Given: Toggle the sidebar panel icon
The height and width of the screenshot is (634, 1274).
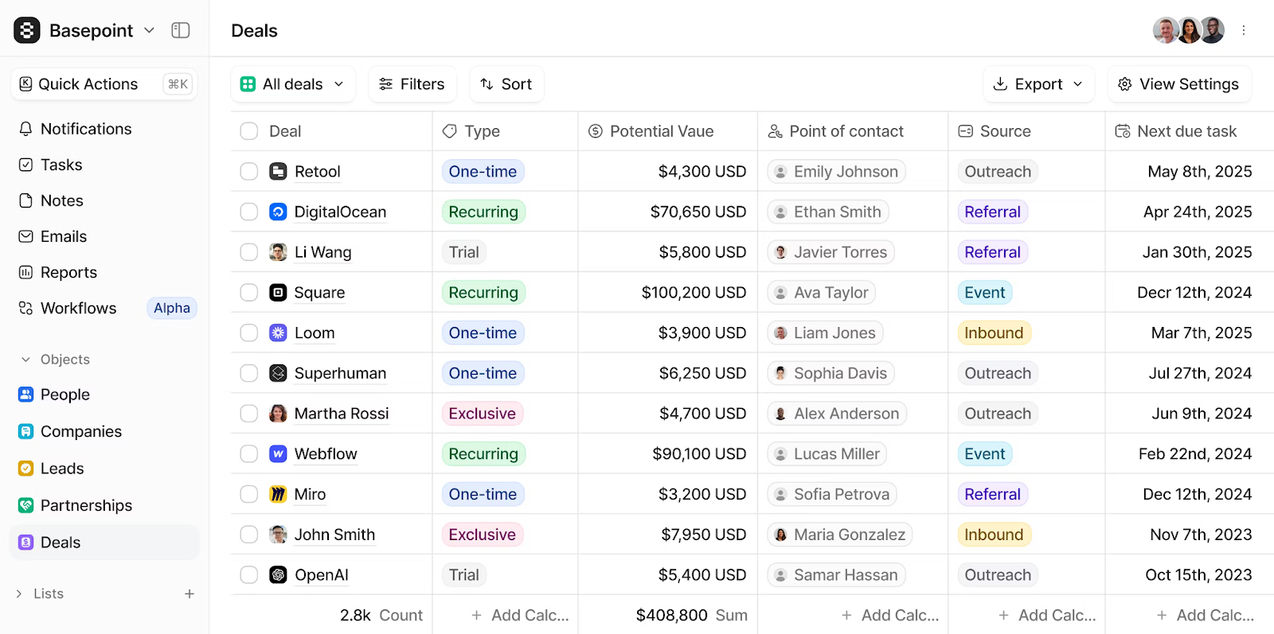Looking at the screenshot, I should 181,30.
